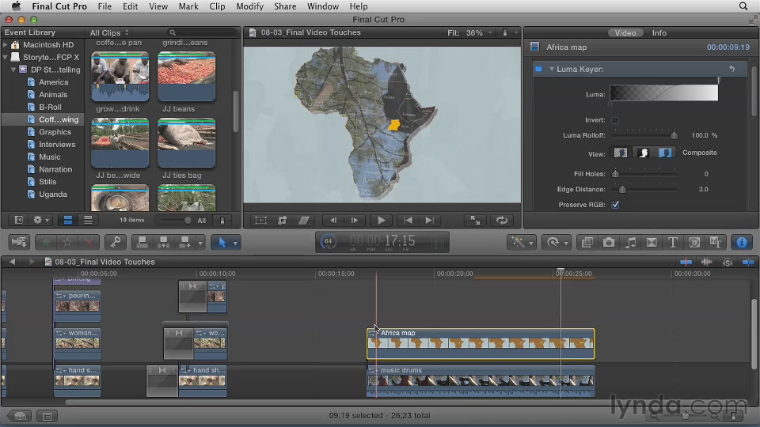Open the All Clips filter dropdown
Image resolution: width=760 pixels, height=427 pixels.
pos(109,32)
